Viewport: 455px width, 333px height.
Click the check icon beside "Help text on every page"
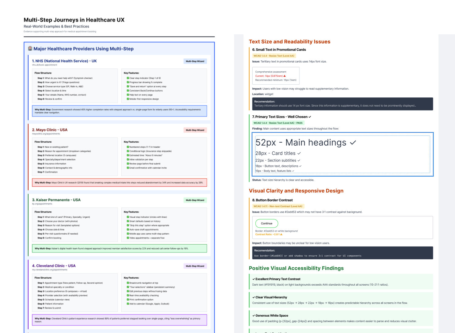[128, 95]
